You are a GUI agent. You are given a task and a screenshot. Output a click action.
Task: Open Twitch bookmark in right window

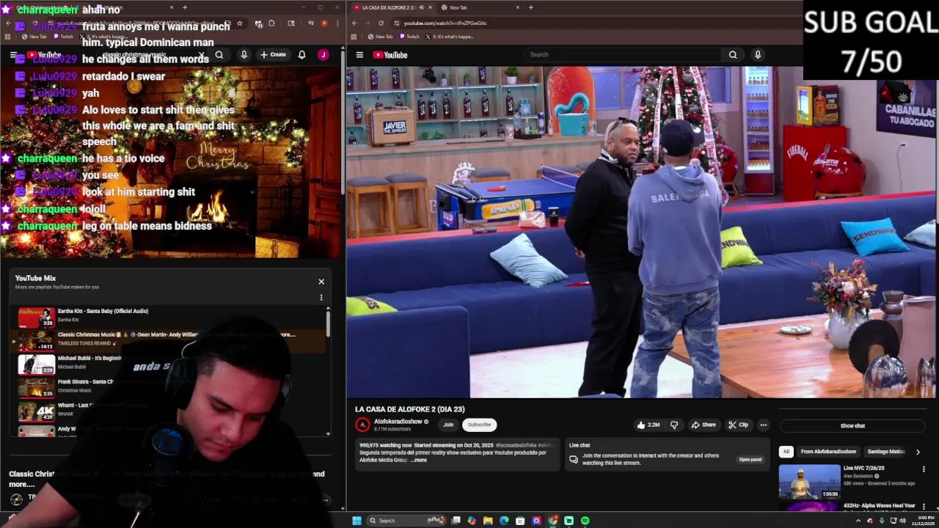point(409,37)
